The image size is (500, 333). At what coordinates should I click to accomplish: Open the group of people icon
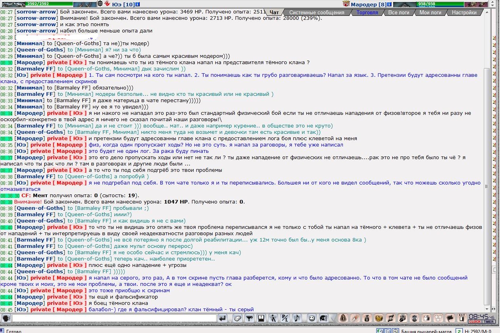point(439,318)
